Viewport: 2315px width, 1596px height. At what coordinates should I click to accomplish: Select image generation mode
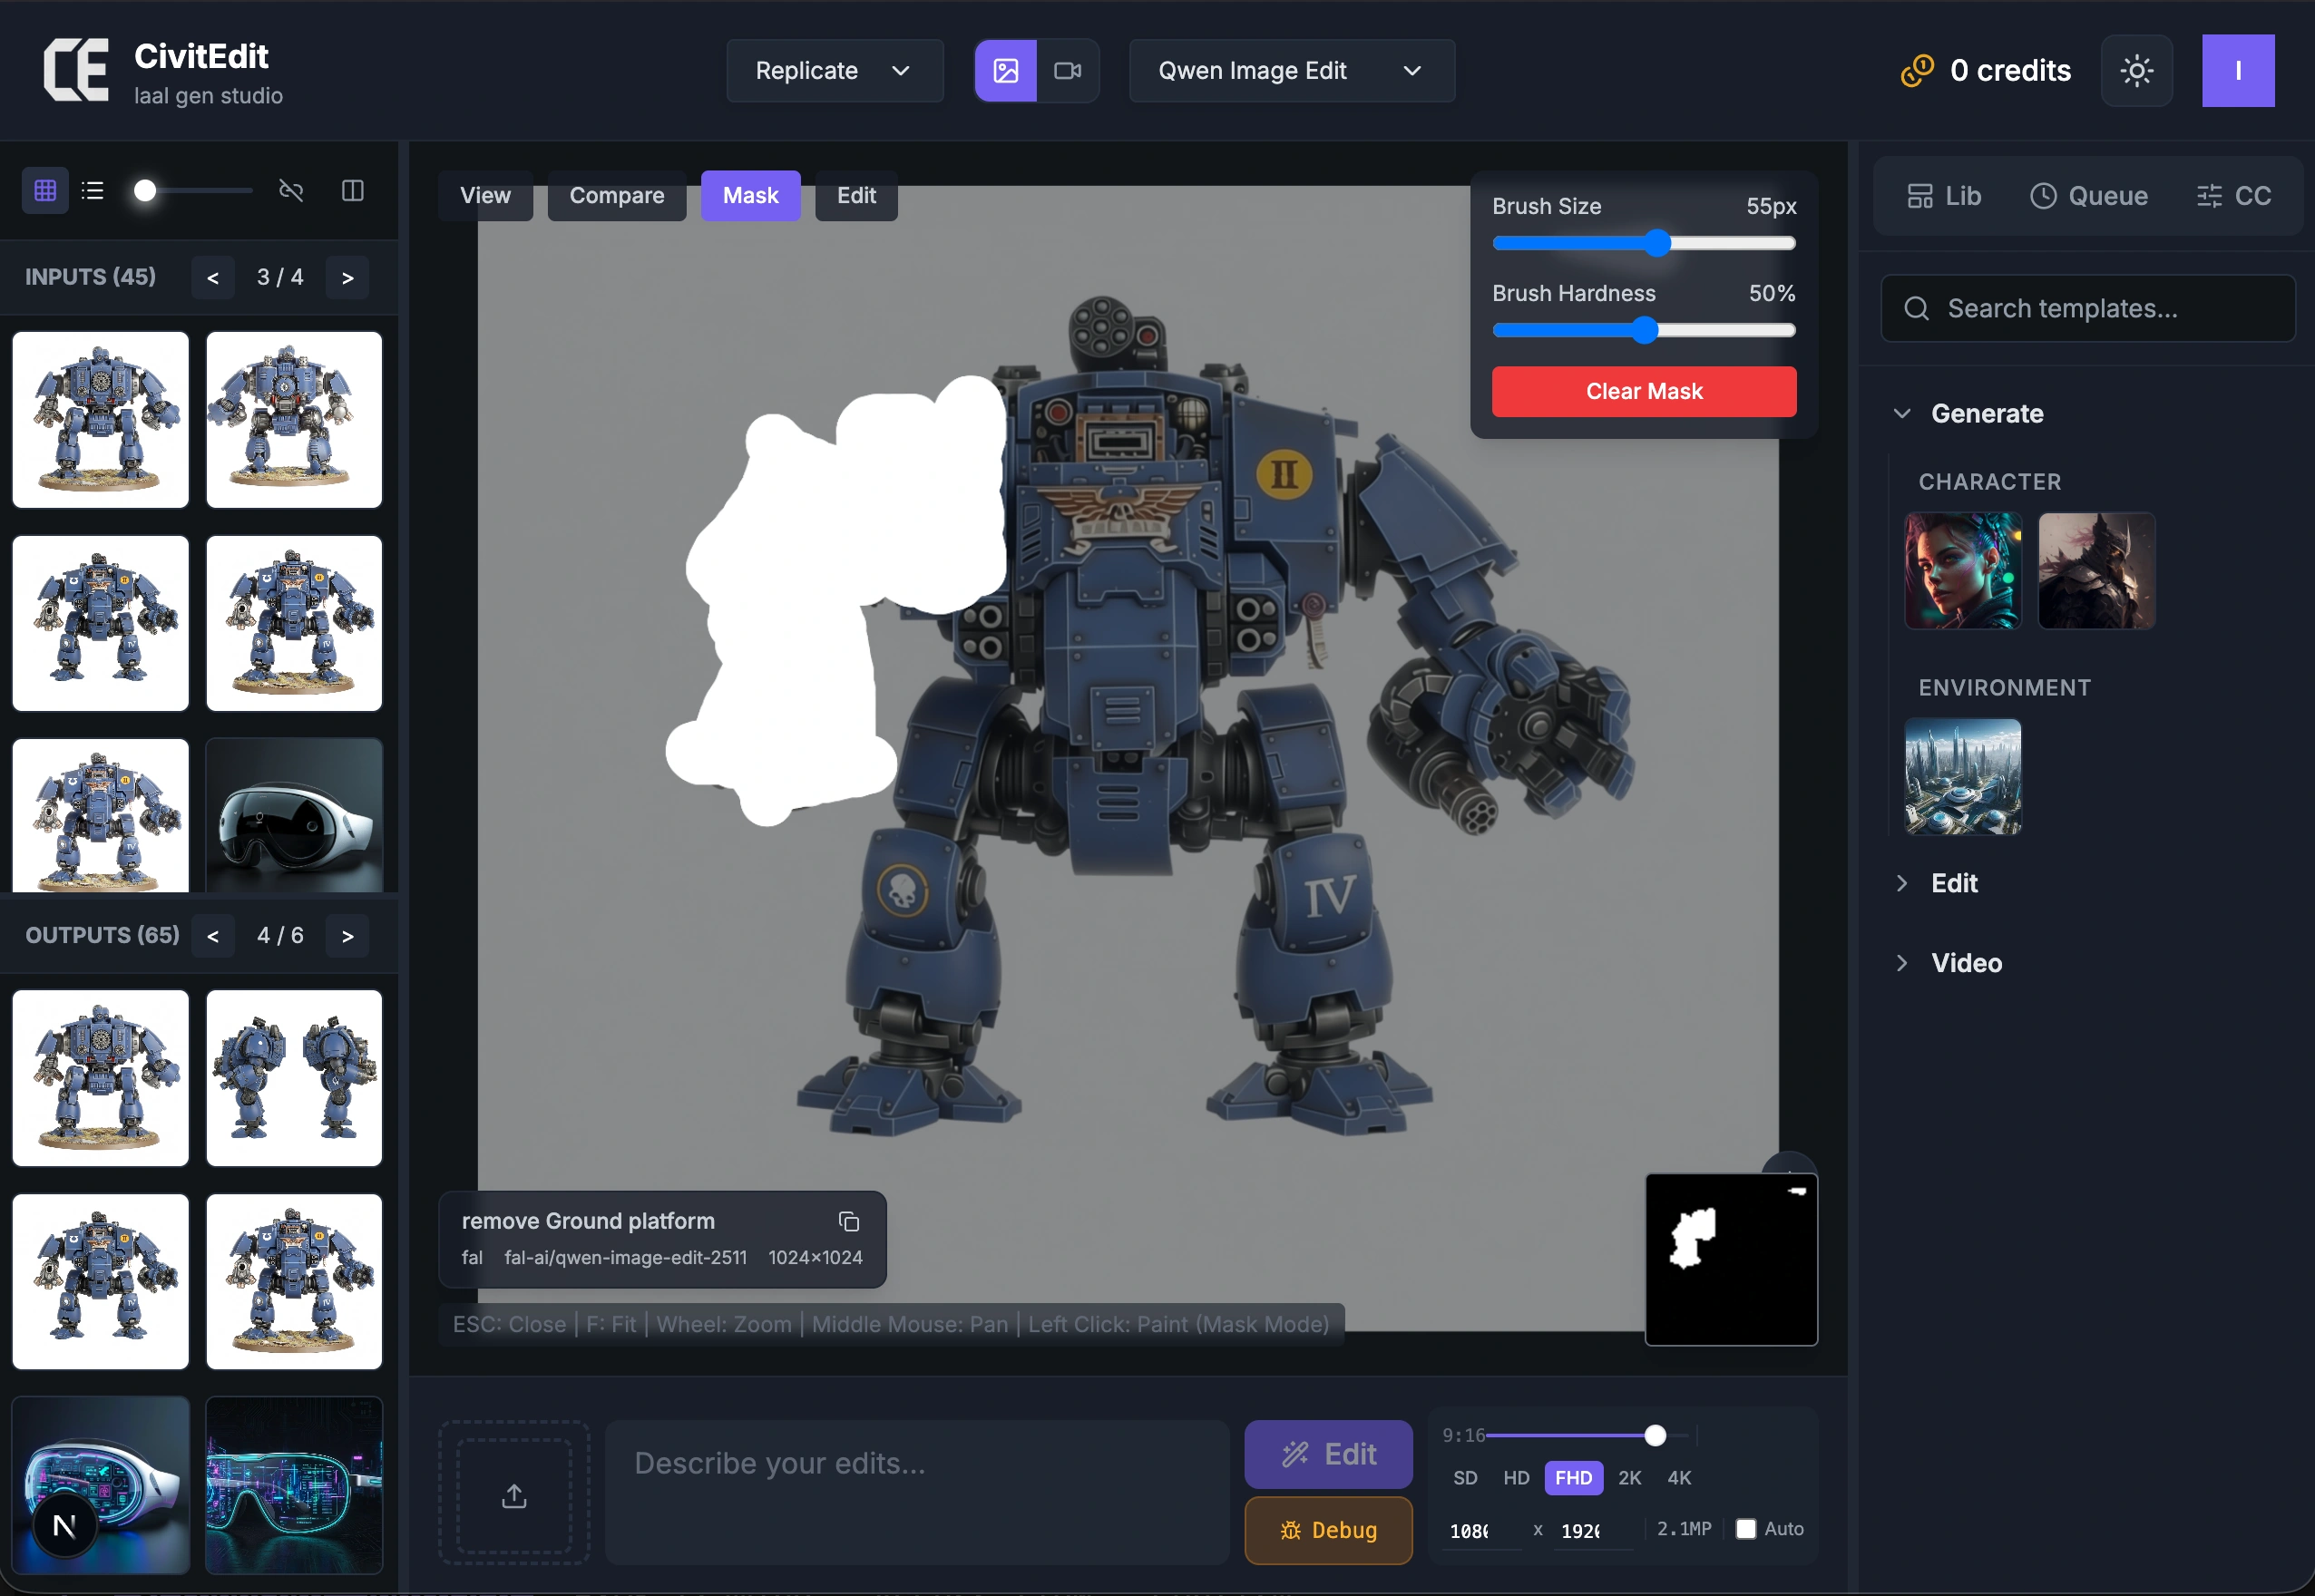click(x=1005, y=71)
